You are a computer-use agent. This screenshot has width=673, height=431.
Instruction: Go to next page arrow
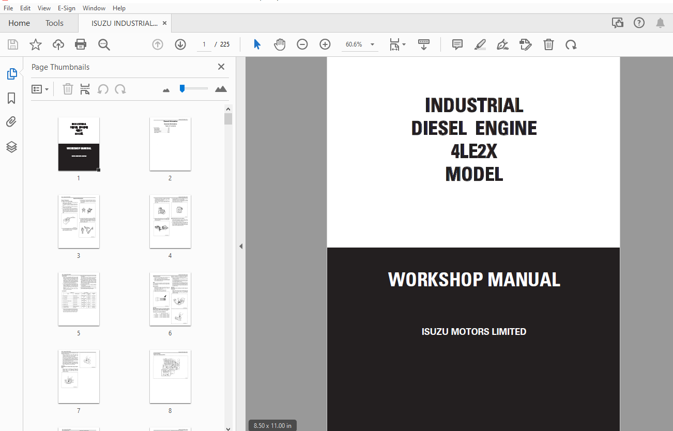[180, 44]
